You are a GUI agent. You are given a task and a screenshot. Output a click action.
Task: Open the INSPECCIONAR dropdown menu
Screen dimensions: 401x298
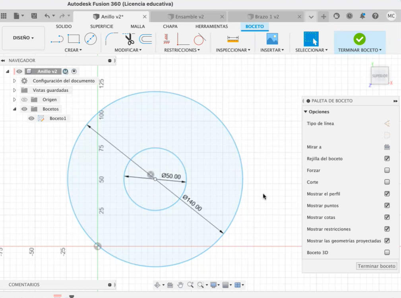[x=233, y=50]
